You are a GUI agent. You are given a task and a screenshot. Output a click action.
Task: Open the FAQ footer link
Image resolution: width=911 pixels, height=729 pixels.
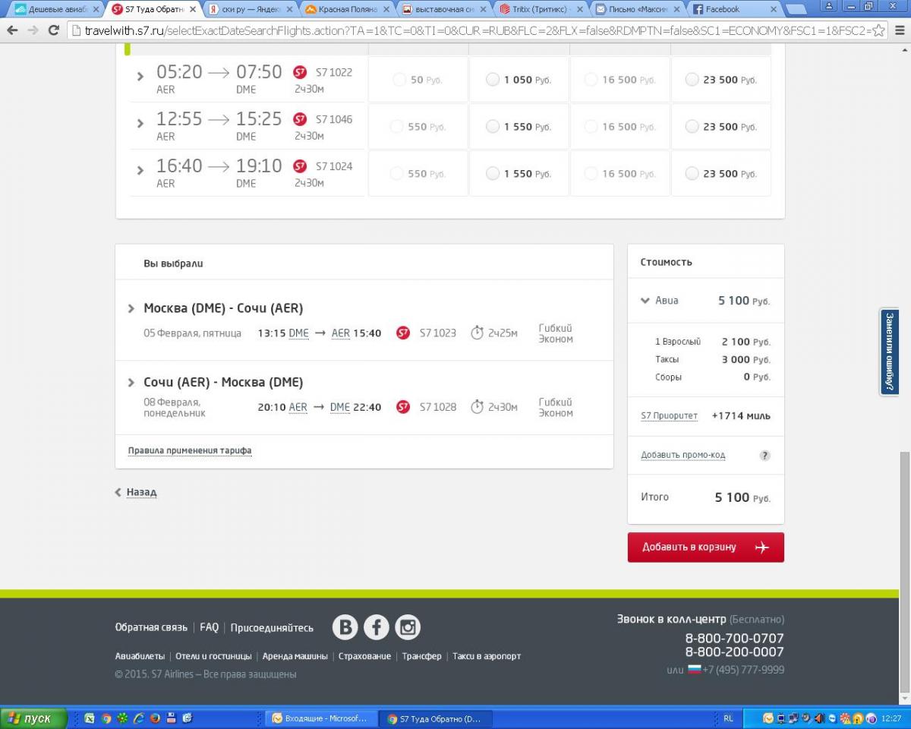209,627
